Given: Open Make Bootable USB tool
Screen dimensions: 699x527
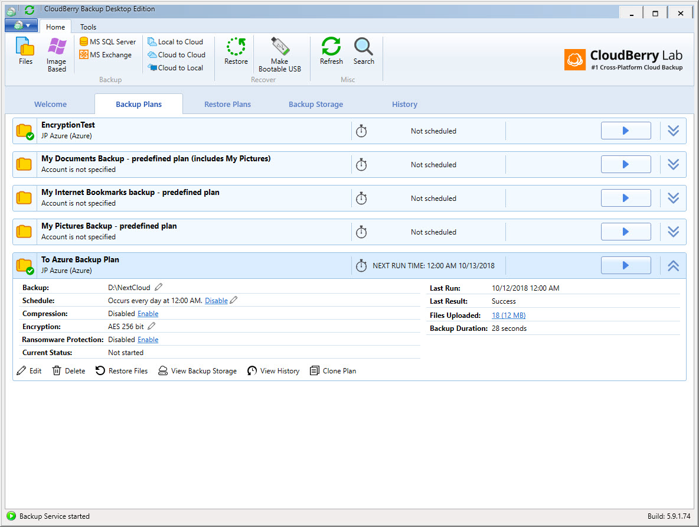Looking at the screenshot, I should point(279,55).
